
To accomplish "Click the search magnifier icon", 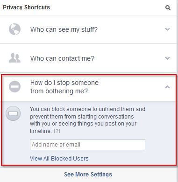I will [x=168, y=7].
